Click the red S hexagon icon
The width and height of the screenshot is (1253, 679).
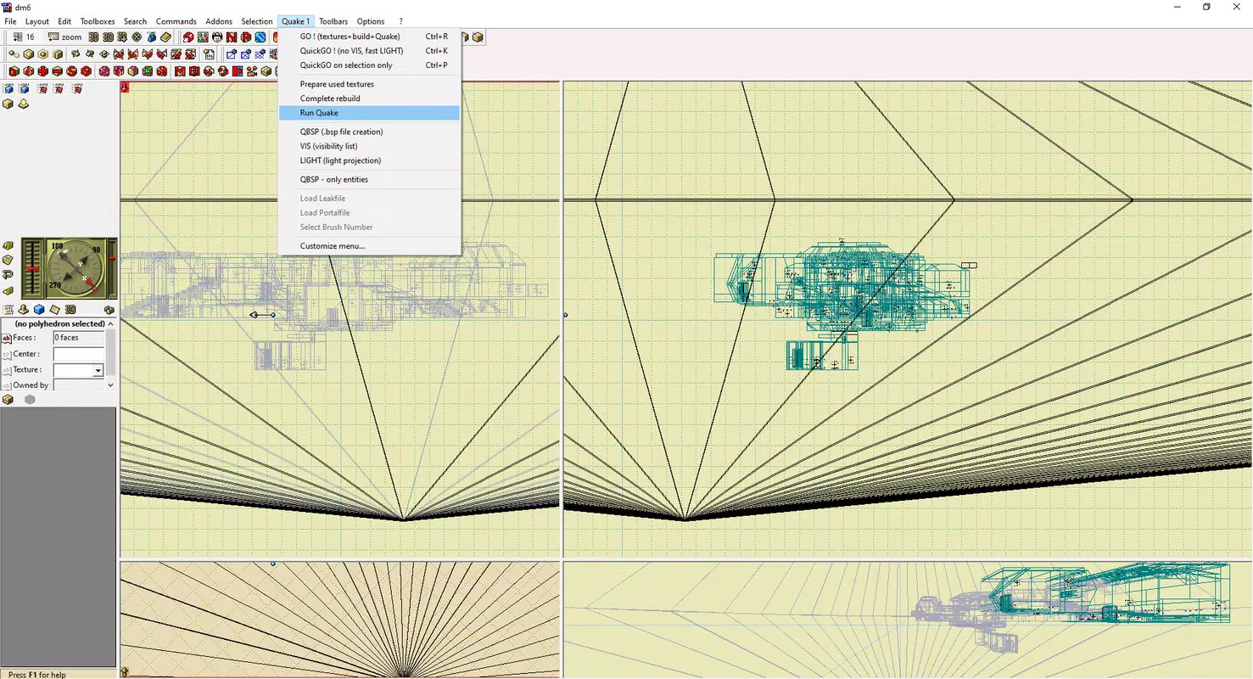tap(72, 71)
